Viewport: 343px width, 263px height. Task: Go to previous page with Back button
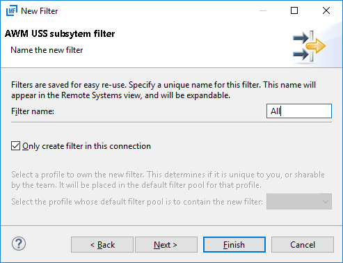click(102, 244)
